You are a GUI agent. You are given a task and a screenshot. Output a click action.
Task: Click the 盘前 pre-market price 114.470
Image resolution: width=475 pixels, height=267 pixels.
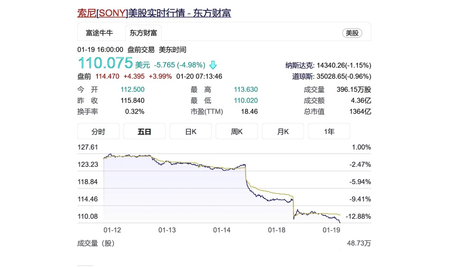(x=107, y=76)
